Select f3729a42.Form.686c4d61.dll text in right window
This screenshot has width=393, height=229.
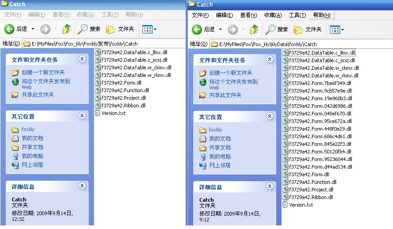point(320,136)
